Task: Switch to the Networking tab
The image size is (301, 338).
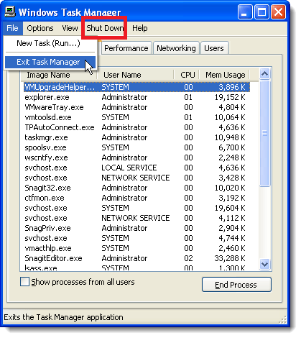Action: (176, 48)
